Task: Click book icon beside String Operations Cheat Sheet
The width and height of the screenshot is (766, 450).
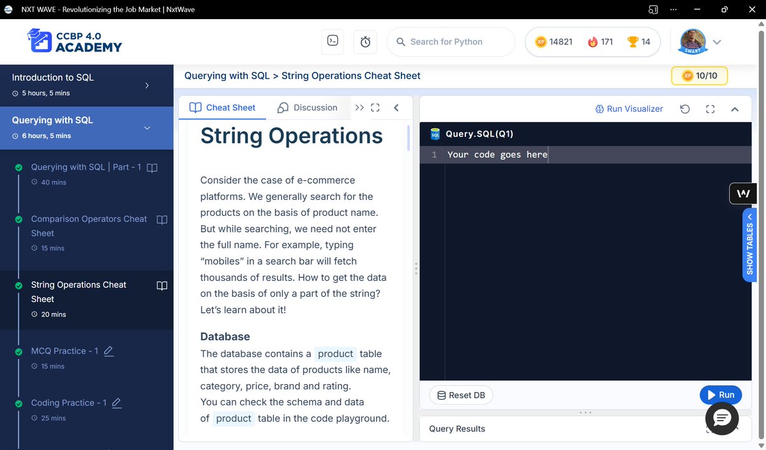Action: point(162,285)
